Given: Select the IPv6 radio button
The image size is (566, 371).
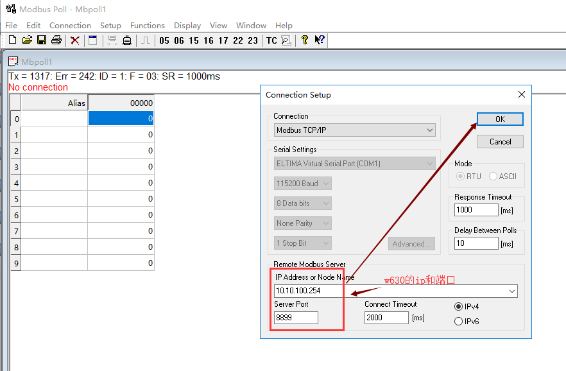Looking at the screenshot, I should click(458, 322).
